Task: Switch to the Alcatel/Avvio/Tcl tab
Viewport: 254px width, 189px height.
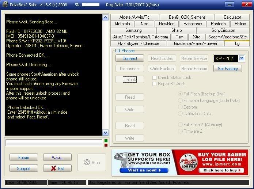Action: click(x=135, y=17)
